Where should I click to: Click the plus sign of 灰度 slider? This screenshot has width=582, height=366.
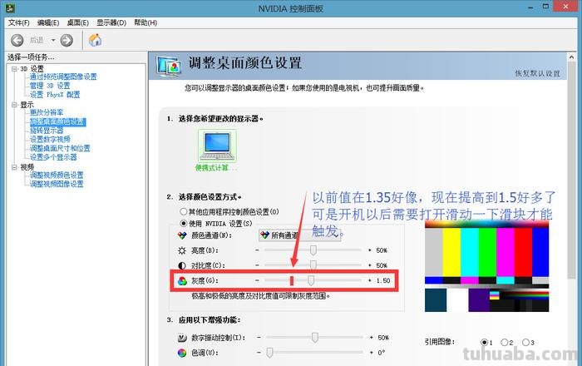coord(370,280)
